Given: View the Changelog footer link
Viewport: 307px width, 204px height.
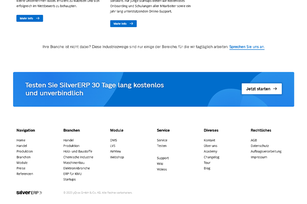Looking at the screenshot, I should [211, 157].
